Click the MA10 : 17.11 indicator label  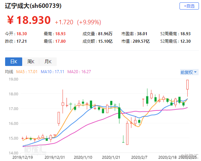point(53,72)
